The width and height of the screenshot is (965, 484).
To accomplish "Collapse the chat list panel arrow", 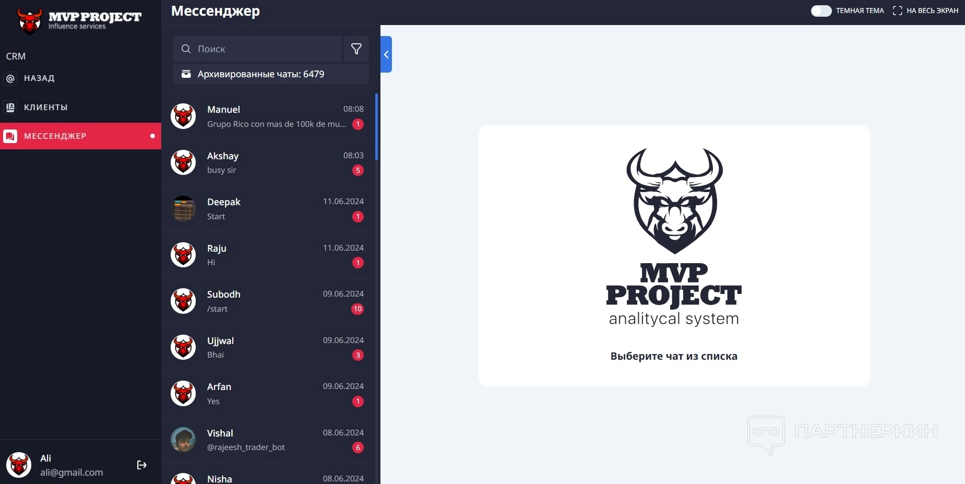I will 386,54.
